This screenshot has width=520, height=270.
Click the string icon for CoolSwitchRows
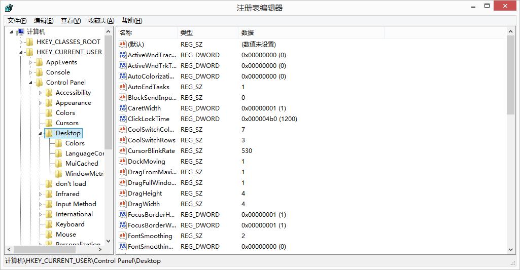click(123, 140)
